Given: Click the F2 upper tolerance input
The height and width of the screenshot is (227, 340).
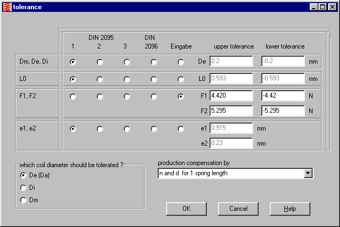Looking at the screenshot, I should [230, 111].
